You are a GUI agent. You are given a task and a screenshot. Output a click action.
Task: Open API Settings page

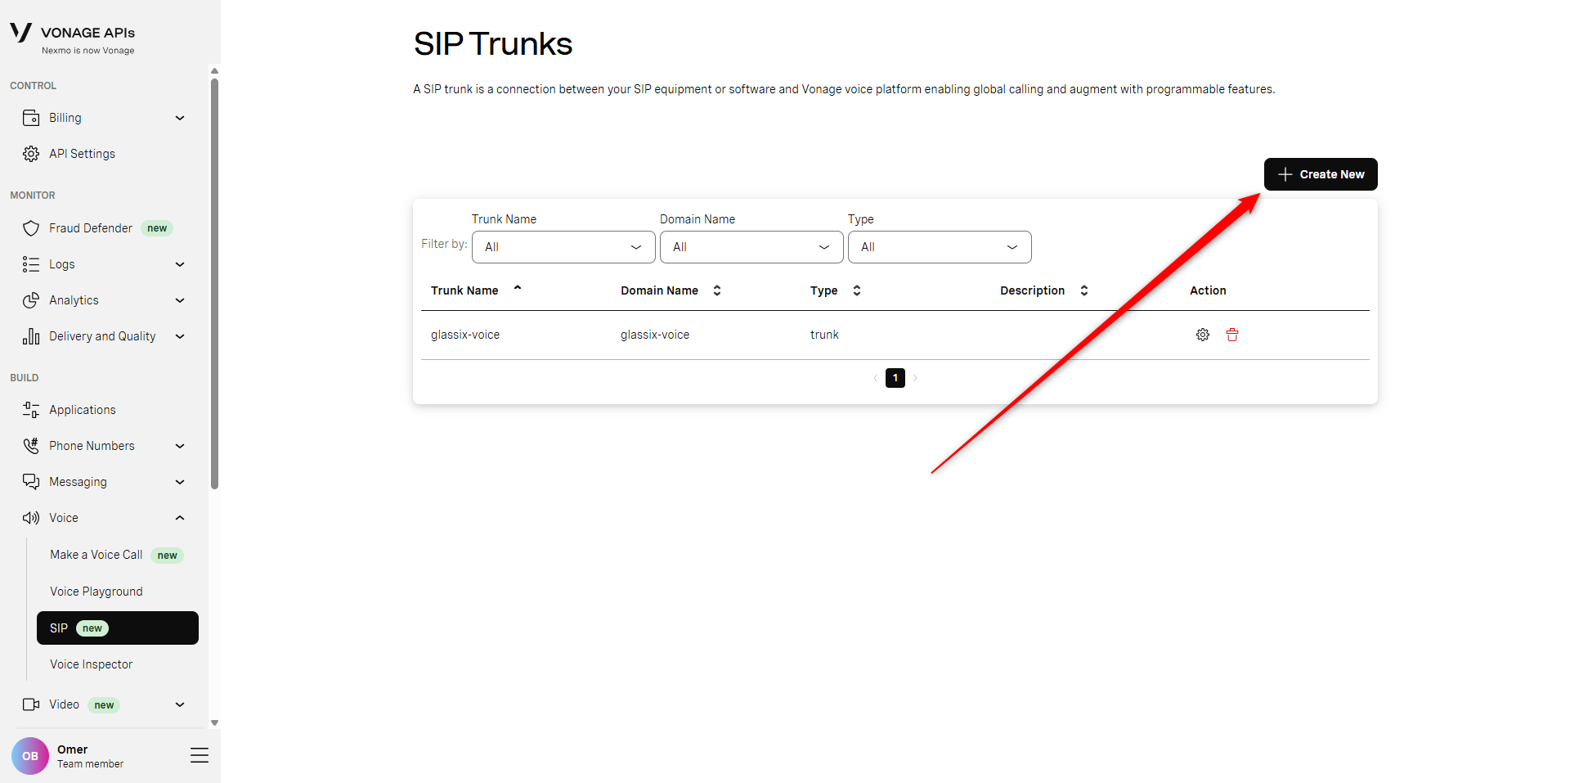click(82, 154)
